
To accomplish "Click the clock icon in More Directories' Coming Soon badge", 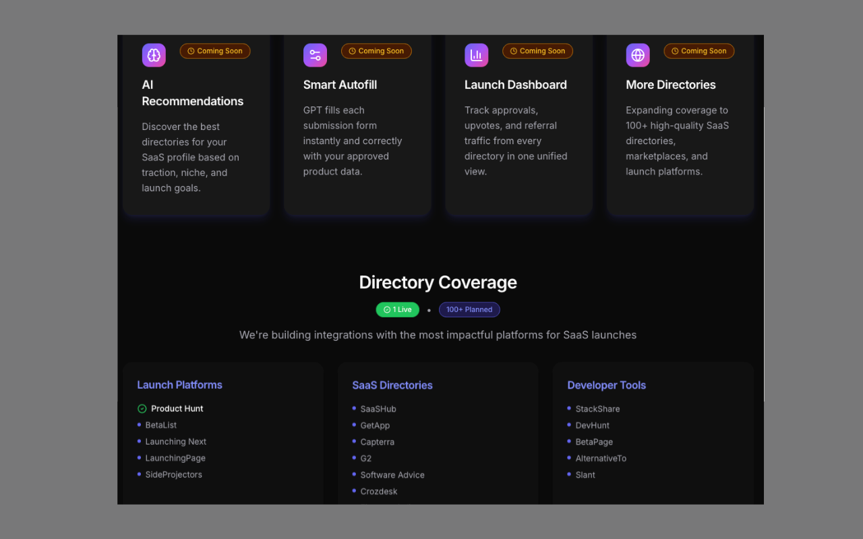I will pos(674,51).
